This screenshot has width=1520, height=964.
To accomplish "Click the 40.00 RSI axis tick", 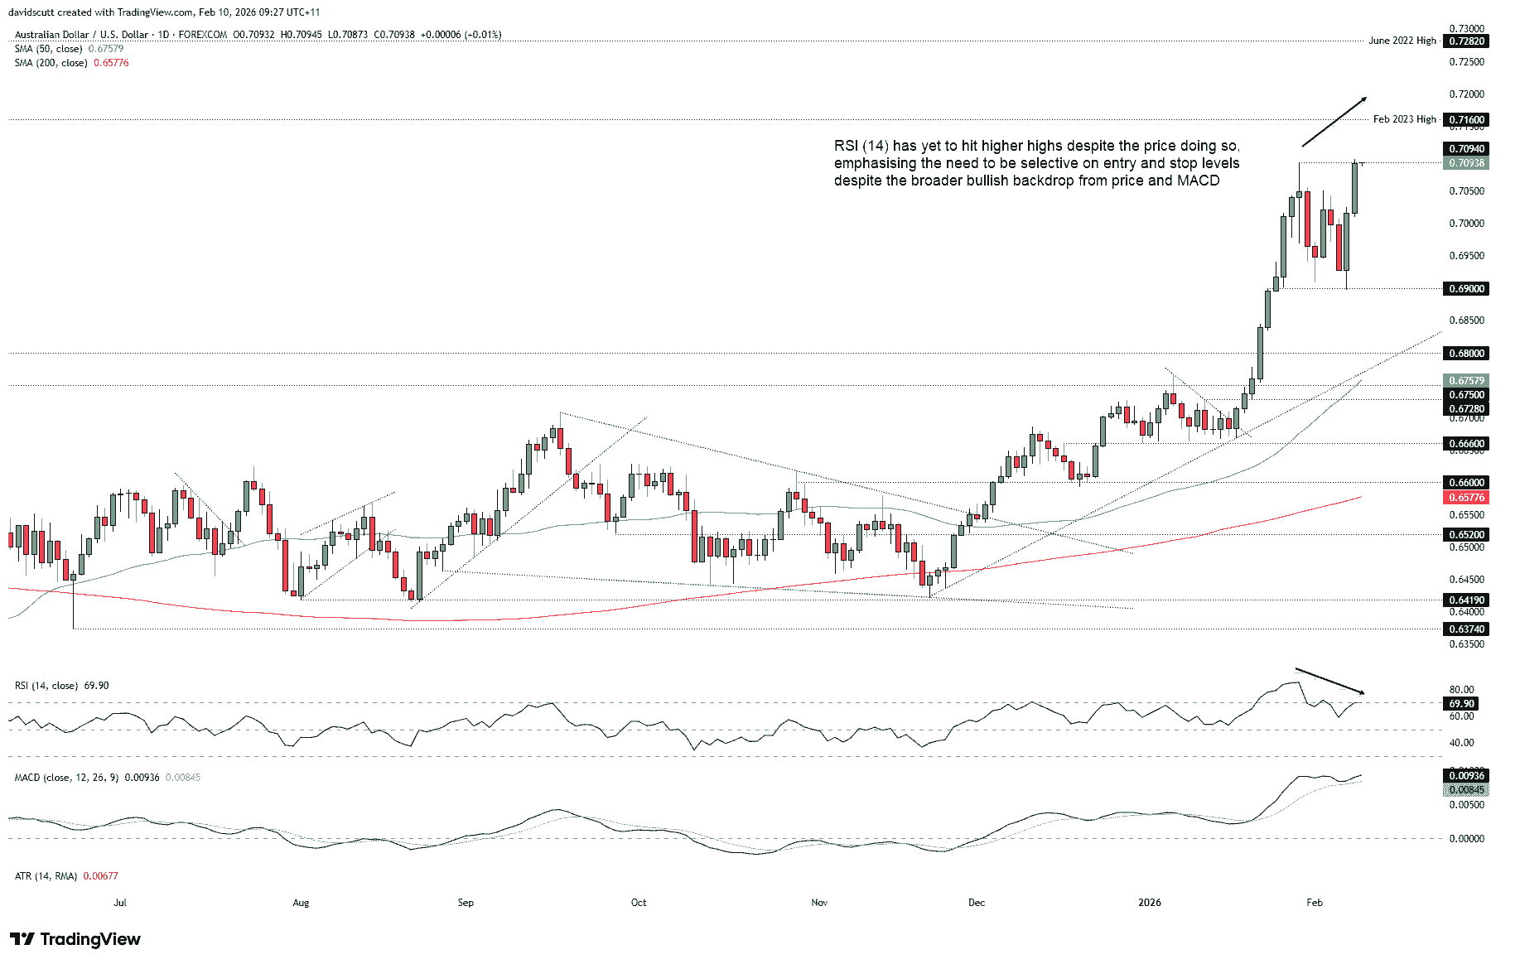I will click(1461, 743).
